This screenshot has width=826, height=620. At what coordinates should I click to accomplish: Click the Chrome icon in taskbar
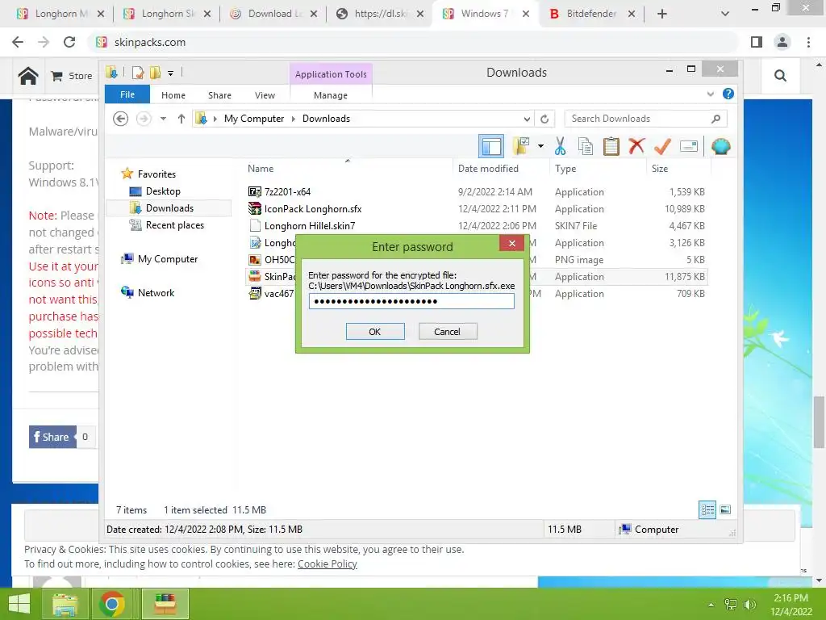(x=111, y=604)
